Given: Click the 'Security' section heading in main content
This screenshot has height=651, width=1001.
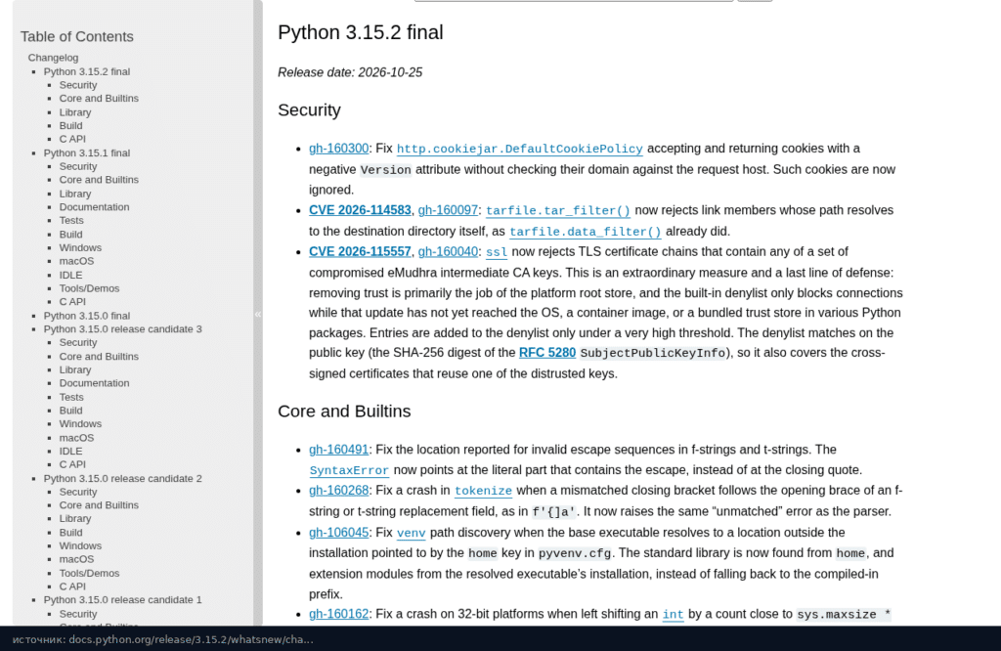Looking at the screenshot, I should tap(309, 109).
